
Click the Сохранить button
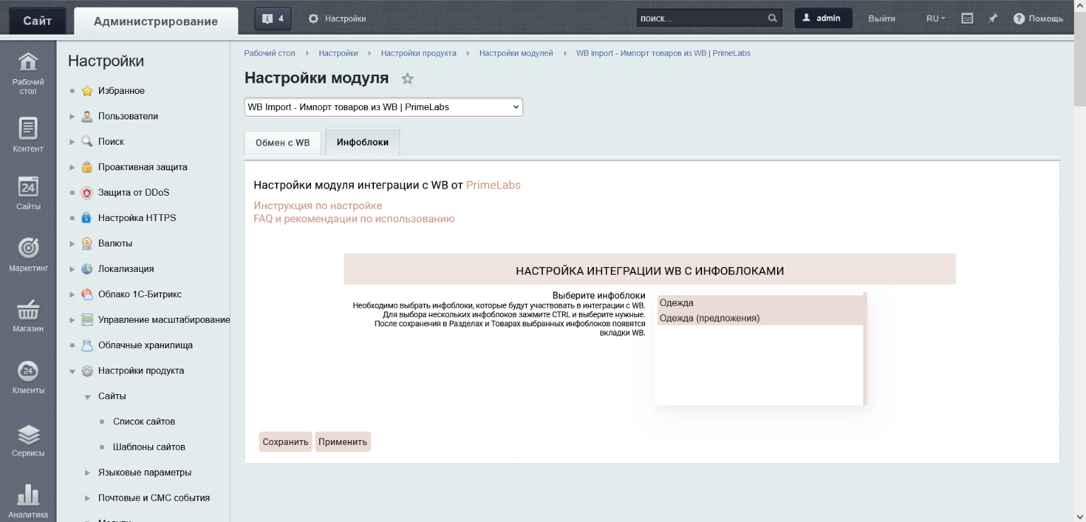(x=285, y=441)
